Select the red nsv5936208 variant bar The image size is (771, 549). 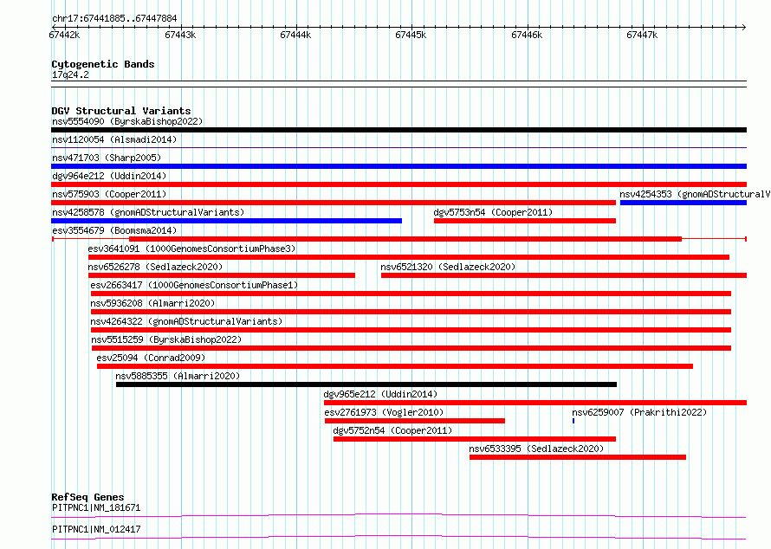(x=411, y=312)
